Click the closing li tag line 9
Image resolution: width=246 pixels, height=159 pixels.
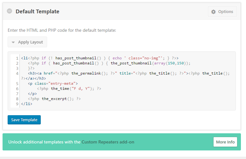27,104
